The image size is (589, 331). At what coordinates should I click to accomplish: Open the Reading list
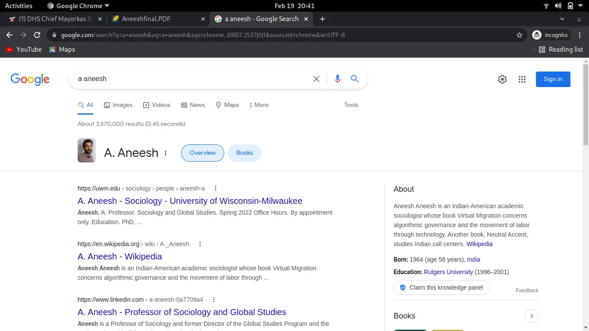pos(561,50)
